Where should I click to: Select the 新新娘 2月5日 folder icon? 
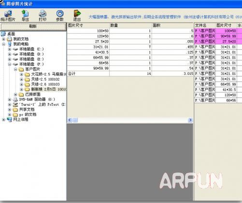click(27, 89)
